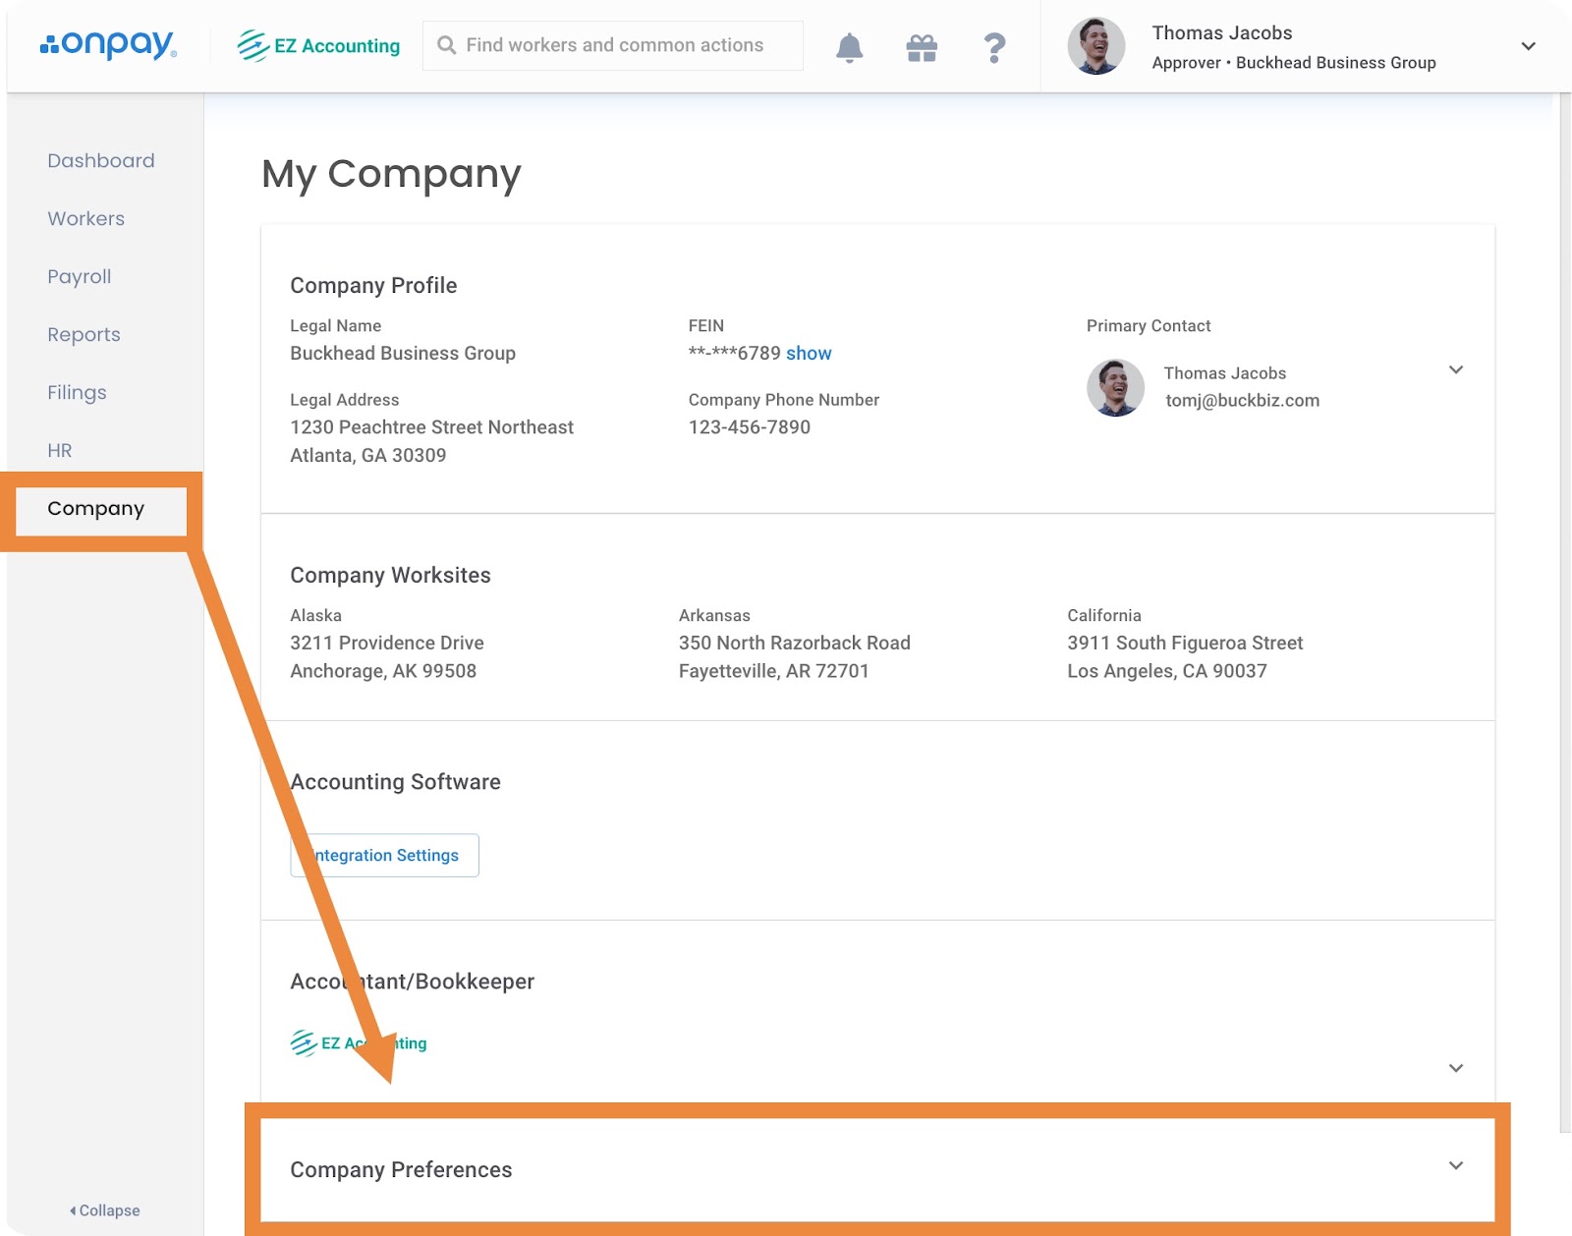Open the user account dropdown chevron
This screenshot has width=1572, height=1236.
[1528, 46]
